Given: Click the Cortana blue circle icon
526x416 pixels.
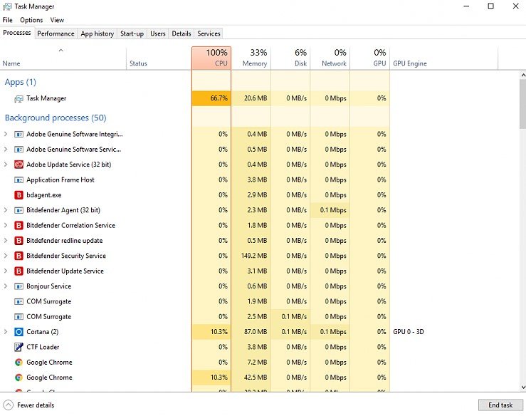Looking at the screenshot, I should coord(19,332).
